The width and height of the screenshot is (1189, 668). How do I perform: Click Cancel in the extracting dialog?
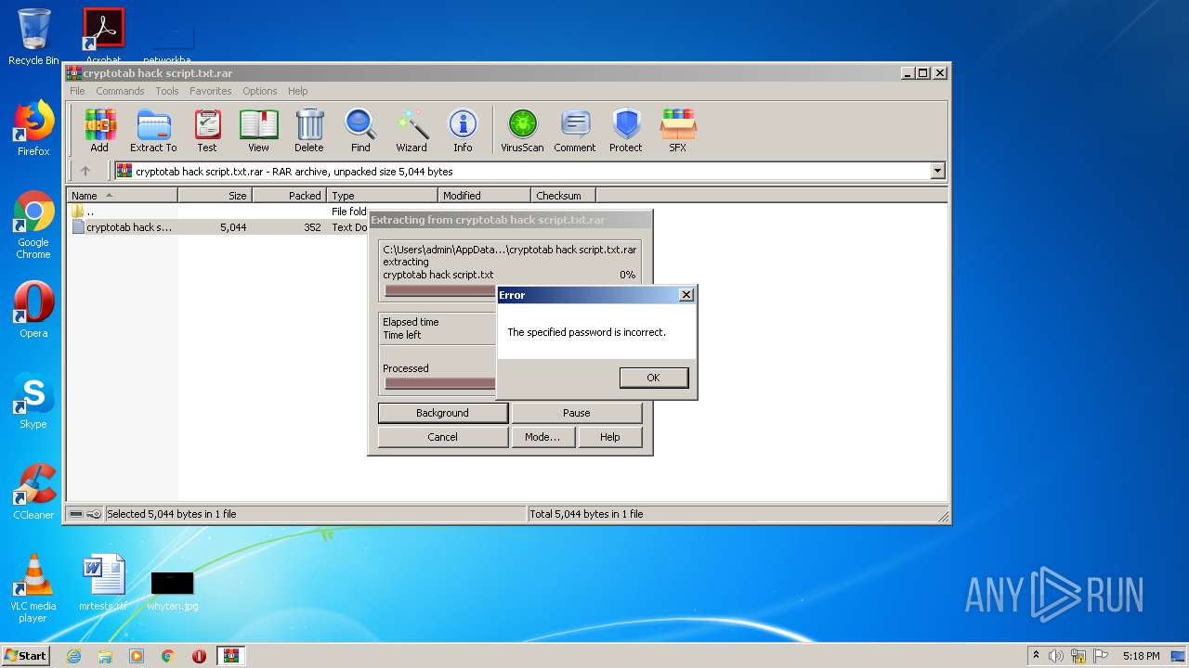pos(442,437)
